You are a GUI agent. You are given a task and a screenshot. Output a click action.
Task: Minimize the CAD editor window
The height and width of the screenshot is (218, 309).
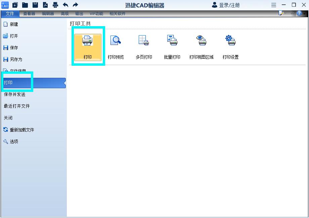tap(283, 5)
